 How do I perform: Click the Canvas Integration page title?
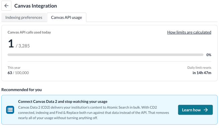[x=36, y=6]
